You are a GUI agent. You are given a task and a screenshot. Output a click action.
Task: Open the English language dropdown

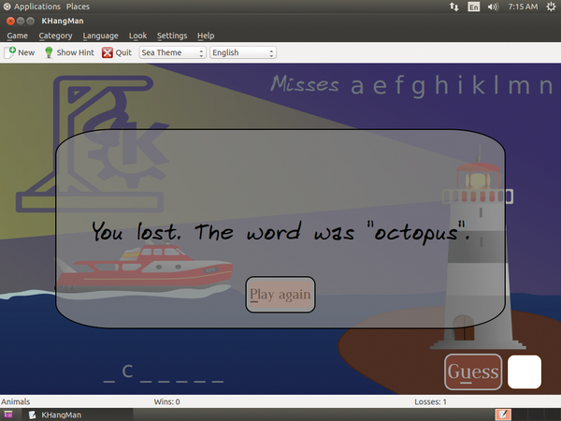tap(243, 52)
